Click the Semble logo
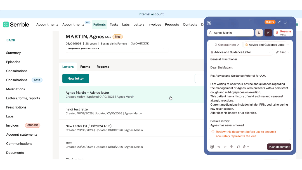This screenshot has width=302, height=170. (16, 24)
